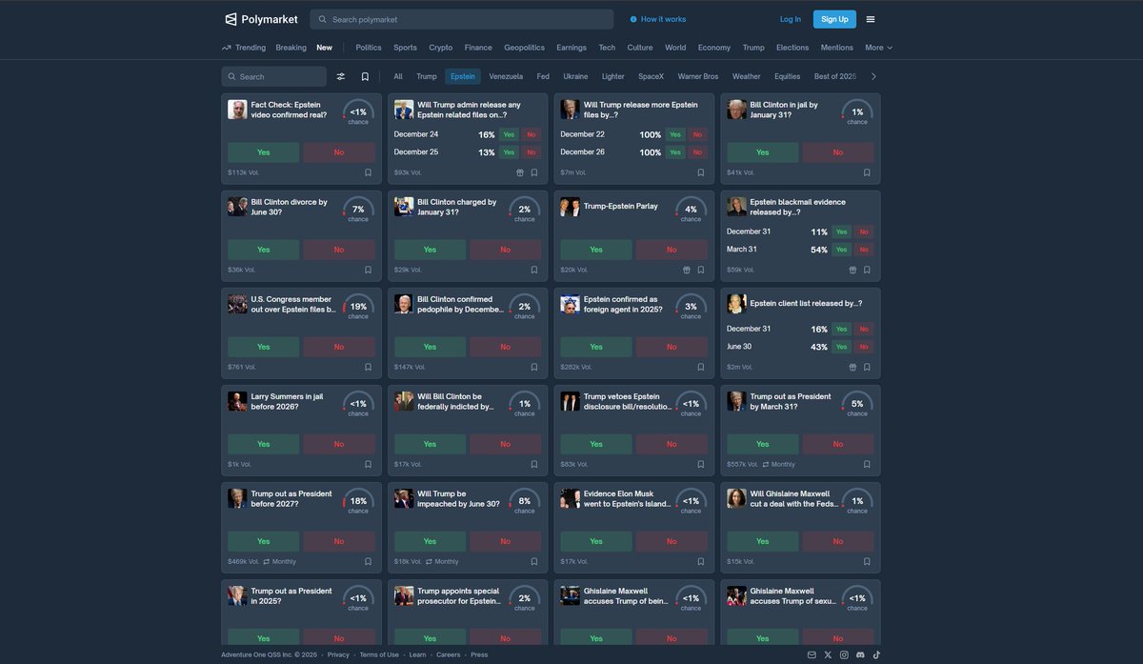The width and height of the screenshot is (1143, 664).
Task: Select the Venezuela topic tag
Action: (506, 76)
